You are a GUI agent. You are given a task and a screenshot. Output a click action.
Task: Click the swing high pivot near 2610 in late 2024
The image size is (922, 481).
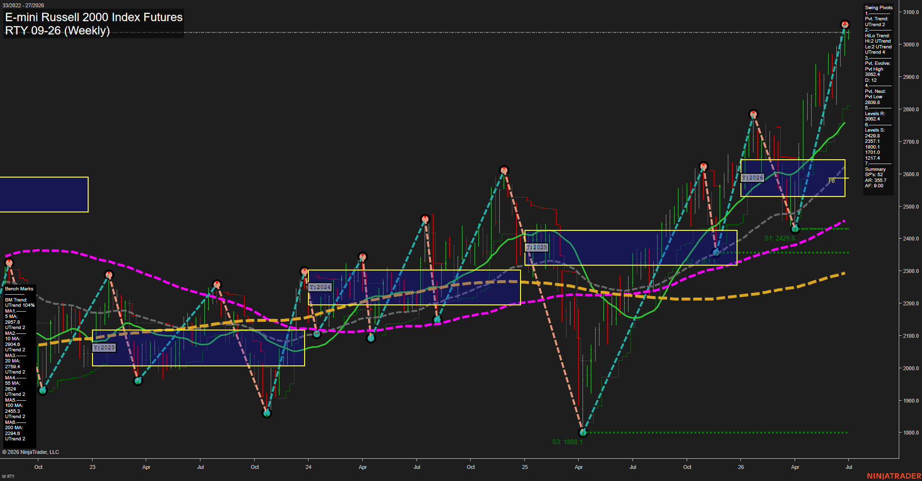504,170
